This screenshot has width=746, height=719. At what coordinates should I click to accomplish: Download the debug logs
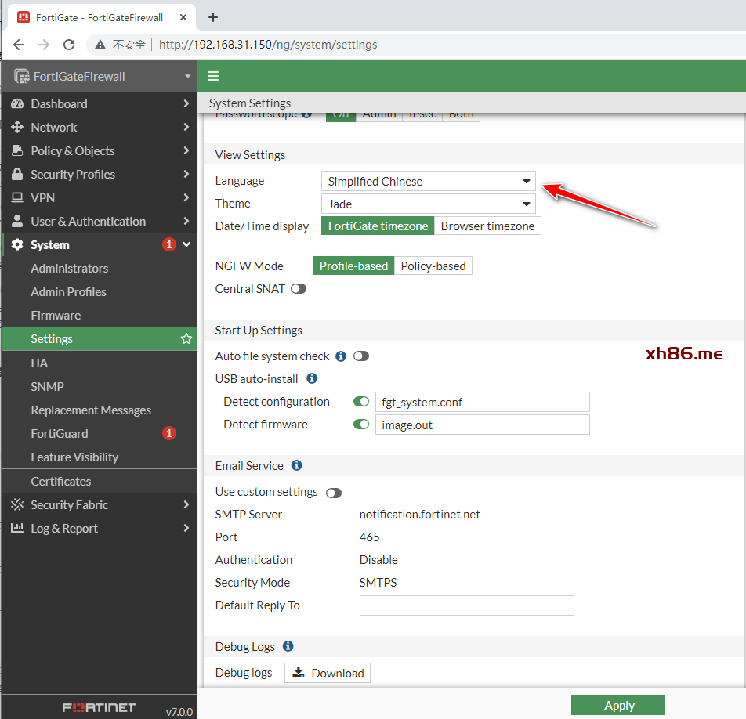coord(328,673)
